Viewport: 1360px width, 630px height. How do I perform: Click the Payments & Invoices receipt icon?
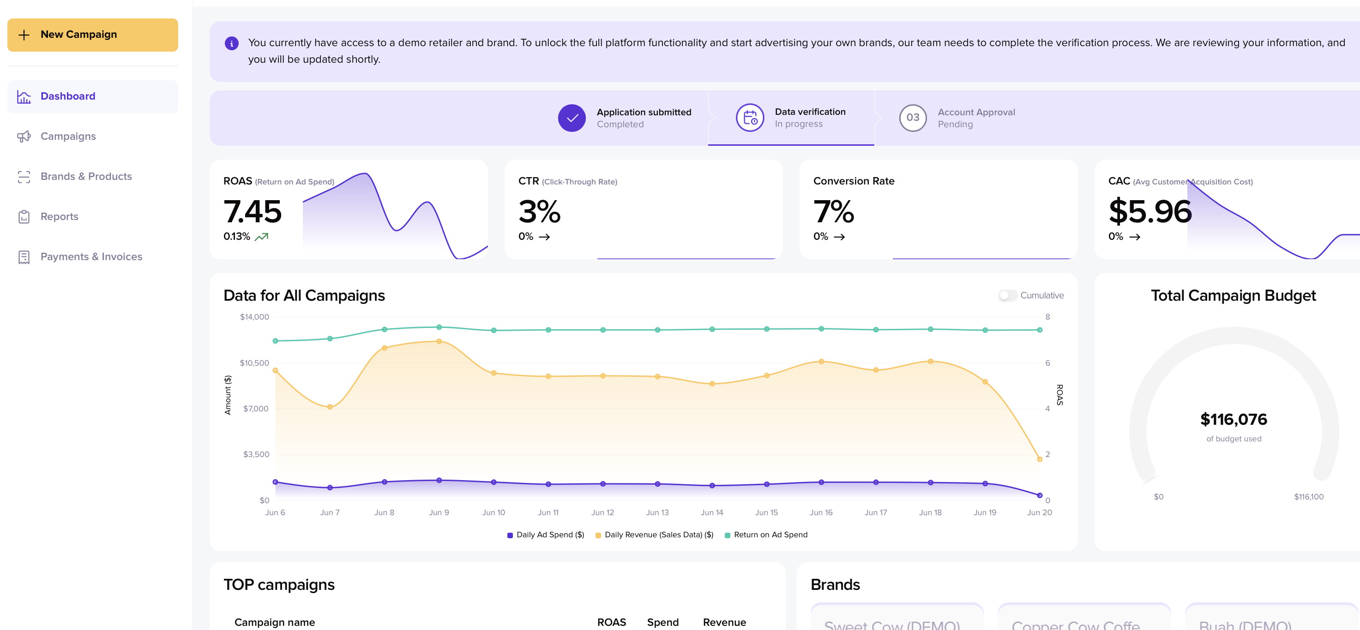point(24,257)
